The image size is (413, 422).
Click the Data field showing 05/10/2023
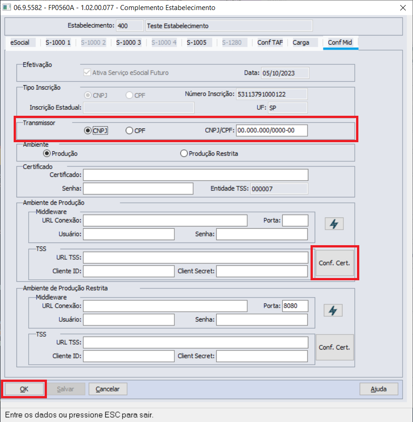pyautogui.click(x=286, y=73)
